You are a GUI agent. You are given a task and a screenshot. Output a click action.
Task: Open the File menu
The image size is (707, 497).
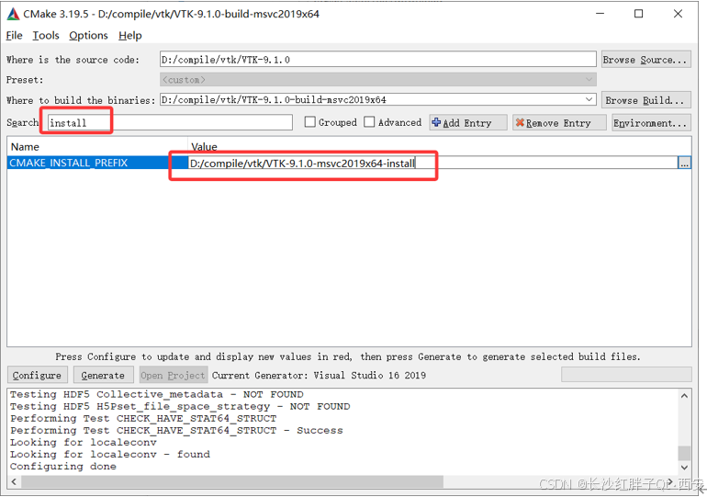point(14,35)
